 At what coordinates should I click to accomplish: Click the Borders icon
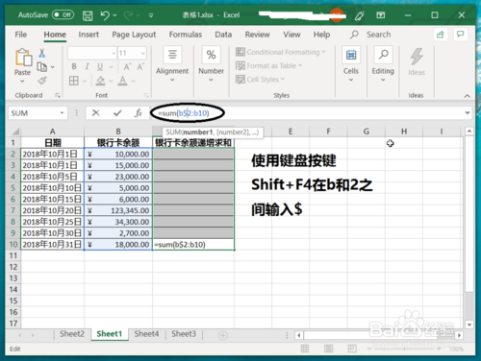[x=74, y=81]
